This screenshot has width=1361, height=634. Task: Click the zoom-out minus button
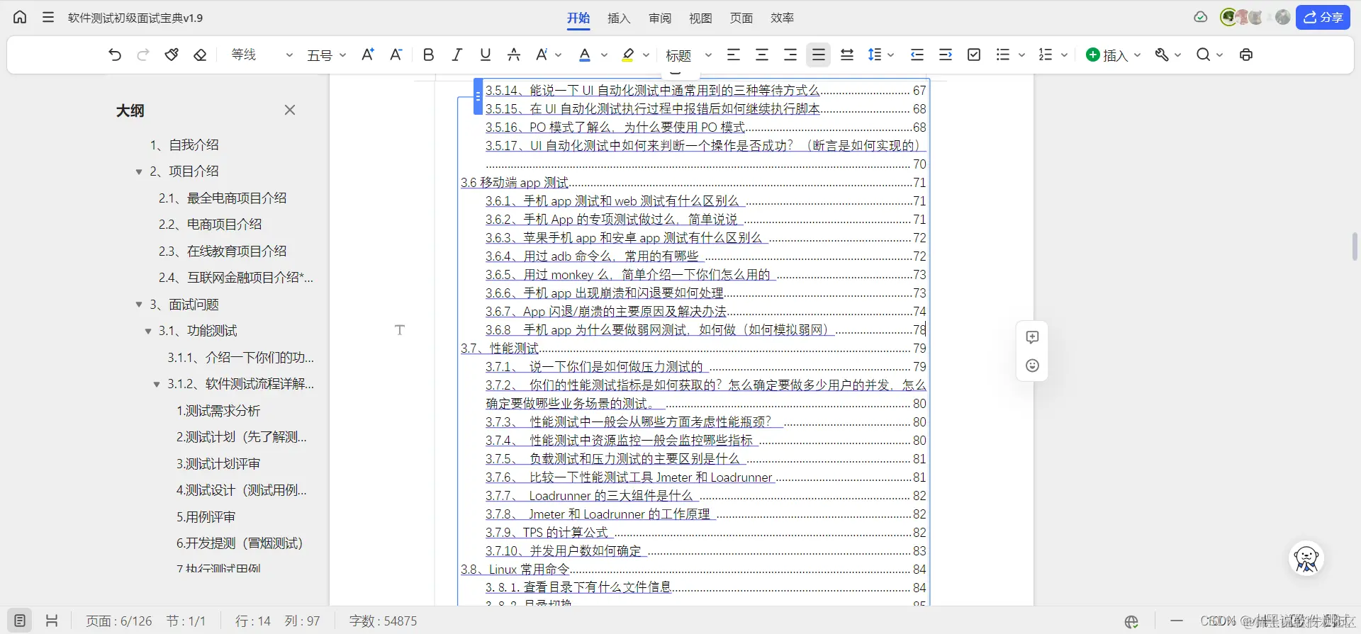[x=1177, y=621]
